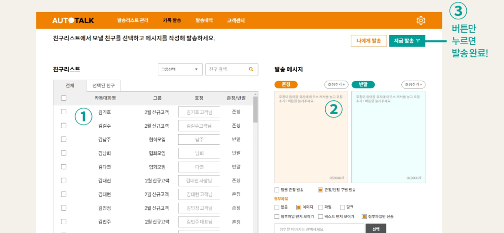Click 호칭추가+ above the 존칭 box
Image resolution: width=504 pixels, height=233 pixels.
pos(336,84)
